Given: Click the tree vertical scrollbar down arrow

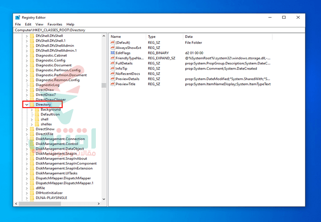Looking at the screenshot, I should [104, 199].
